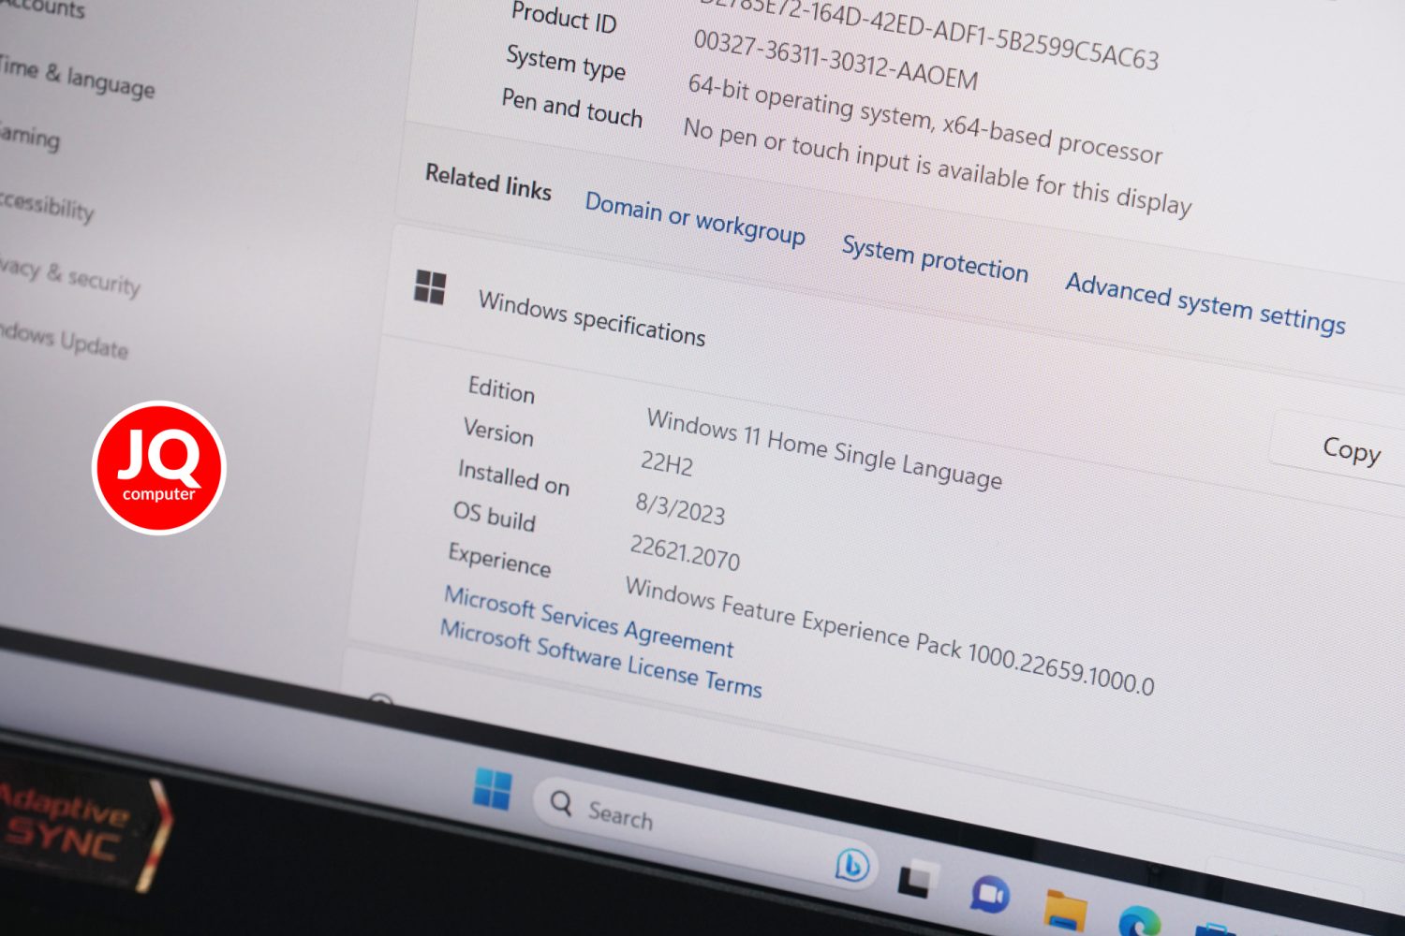1405x936 pixels.
Task: Open Task View on the taskbar
Action: point(918,878)
